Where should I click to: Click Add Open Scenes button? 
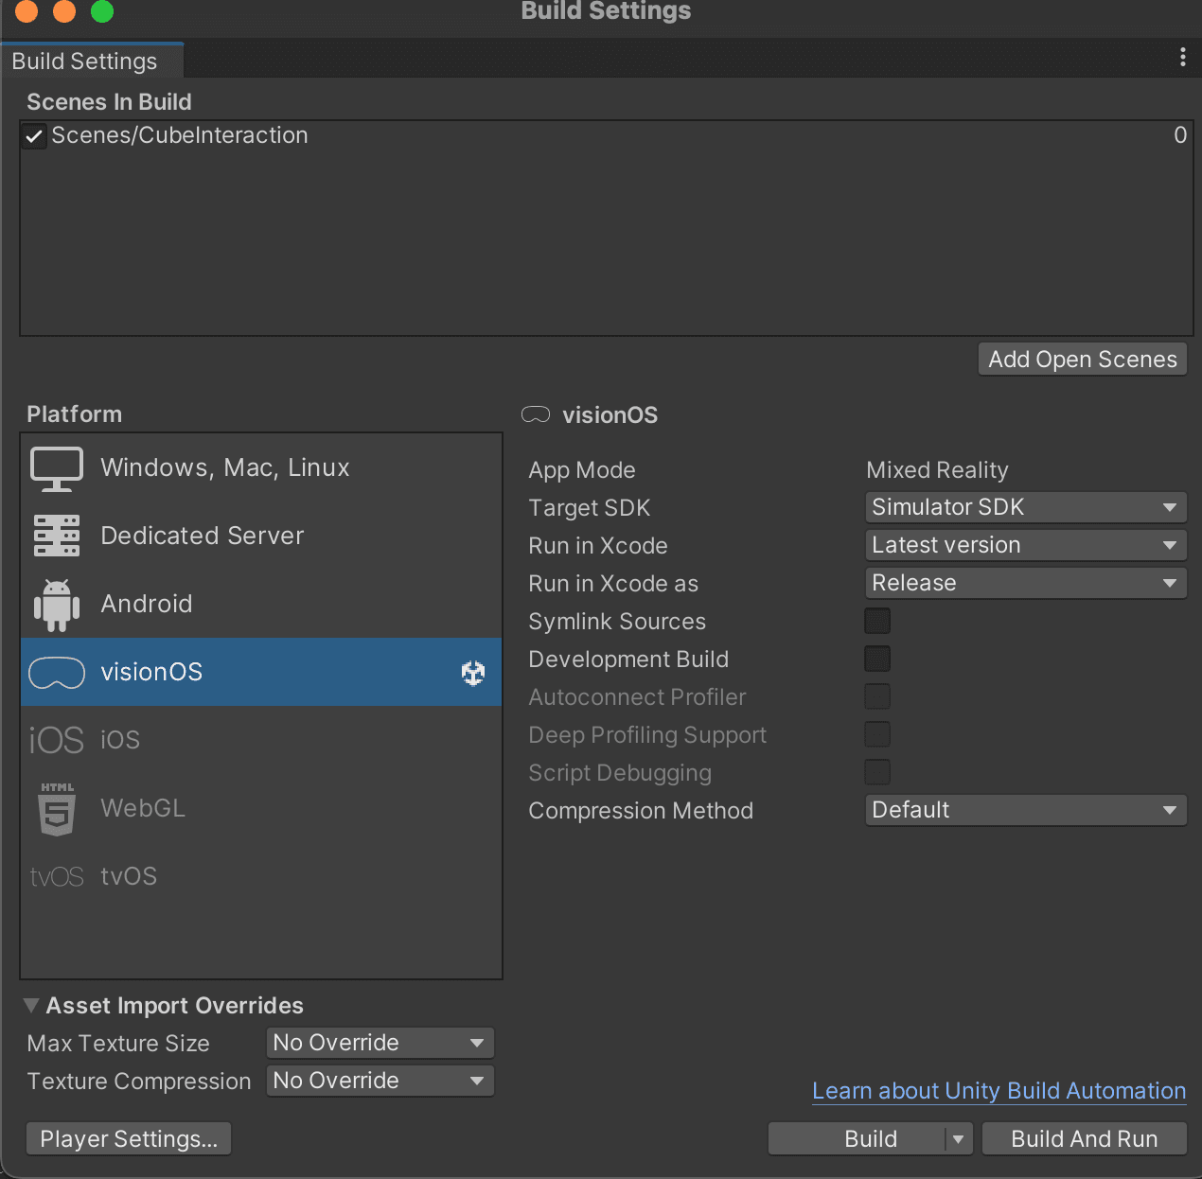[x=1082, y=360]
